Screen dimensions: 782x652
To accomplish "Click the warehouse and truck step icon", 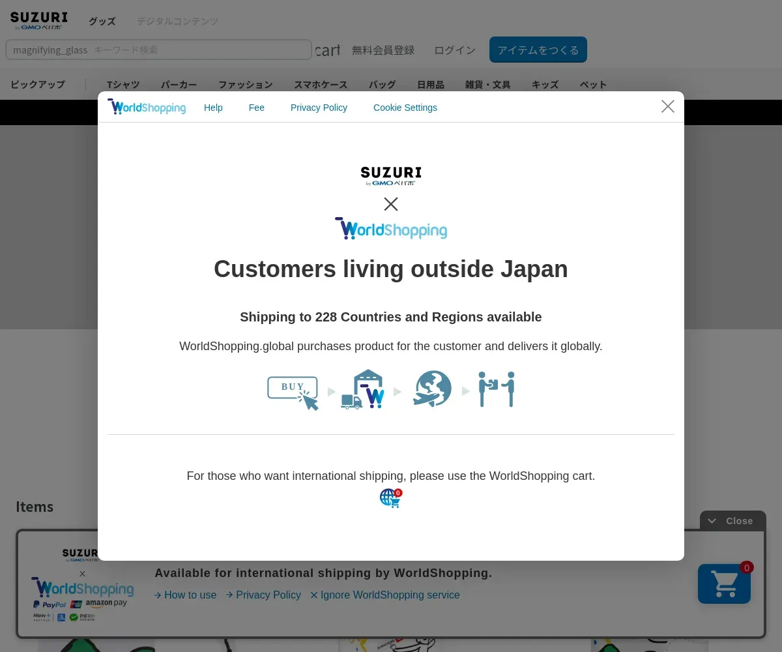I will click(363, 389).
